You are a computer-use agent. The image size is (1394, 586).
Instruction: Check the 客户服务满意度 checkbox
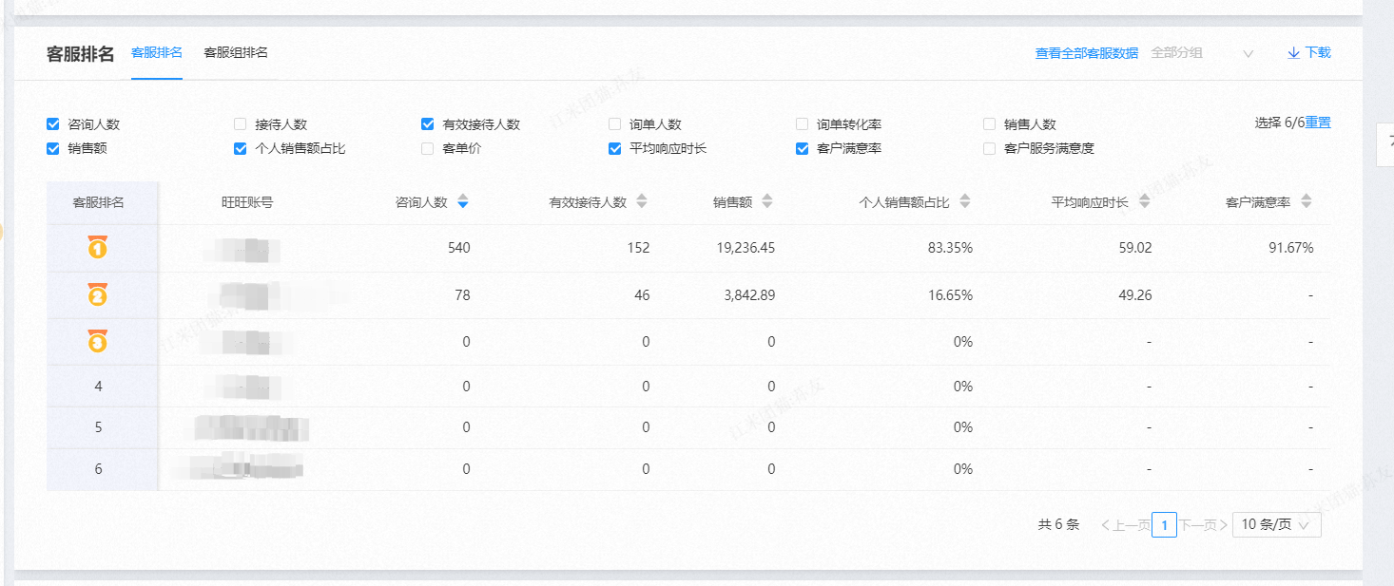[989, 149]
